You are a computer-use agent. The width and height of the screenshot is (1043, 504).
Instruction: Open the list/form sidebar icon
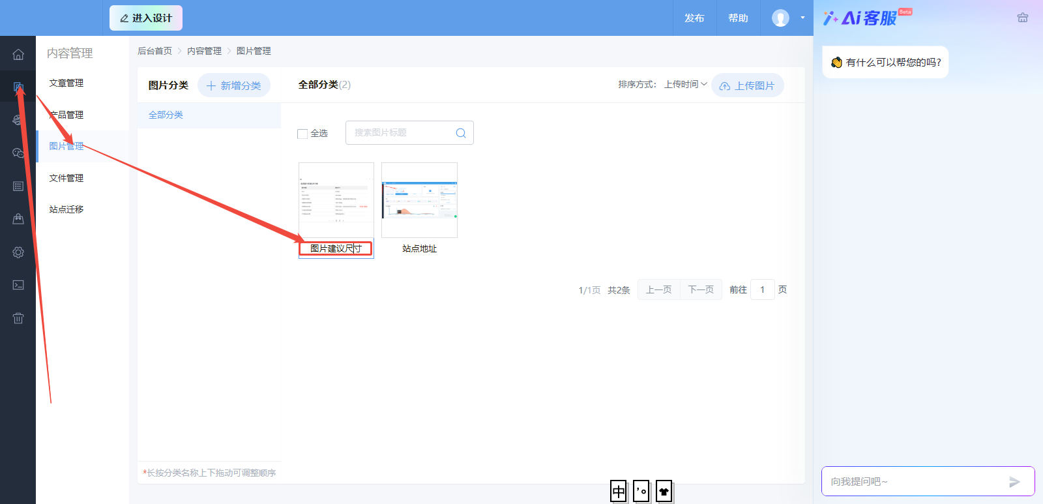click(18, 186)
